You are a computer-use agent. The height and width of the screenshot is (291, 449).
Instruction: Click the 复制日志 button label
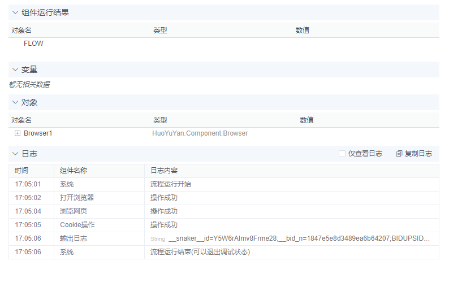point(418,154)
